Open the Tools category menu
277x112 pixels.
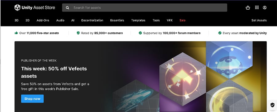tap(156, 20)
